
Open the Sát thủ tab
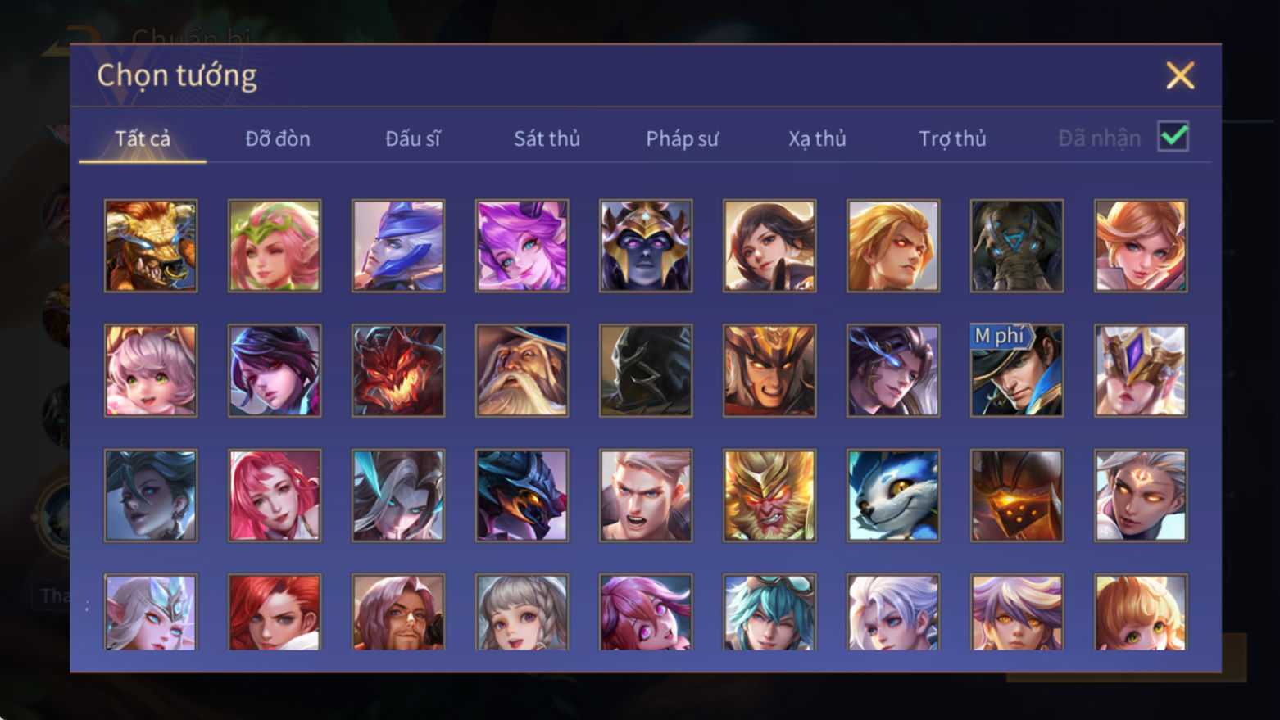[547, 138]
